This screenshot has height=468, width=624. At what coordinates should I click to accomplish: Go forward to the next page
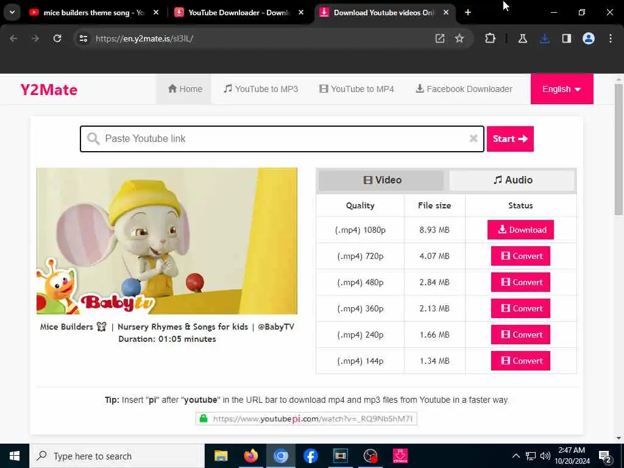point(35,38)
